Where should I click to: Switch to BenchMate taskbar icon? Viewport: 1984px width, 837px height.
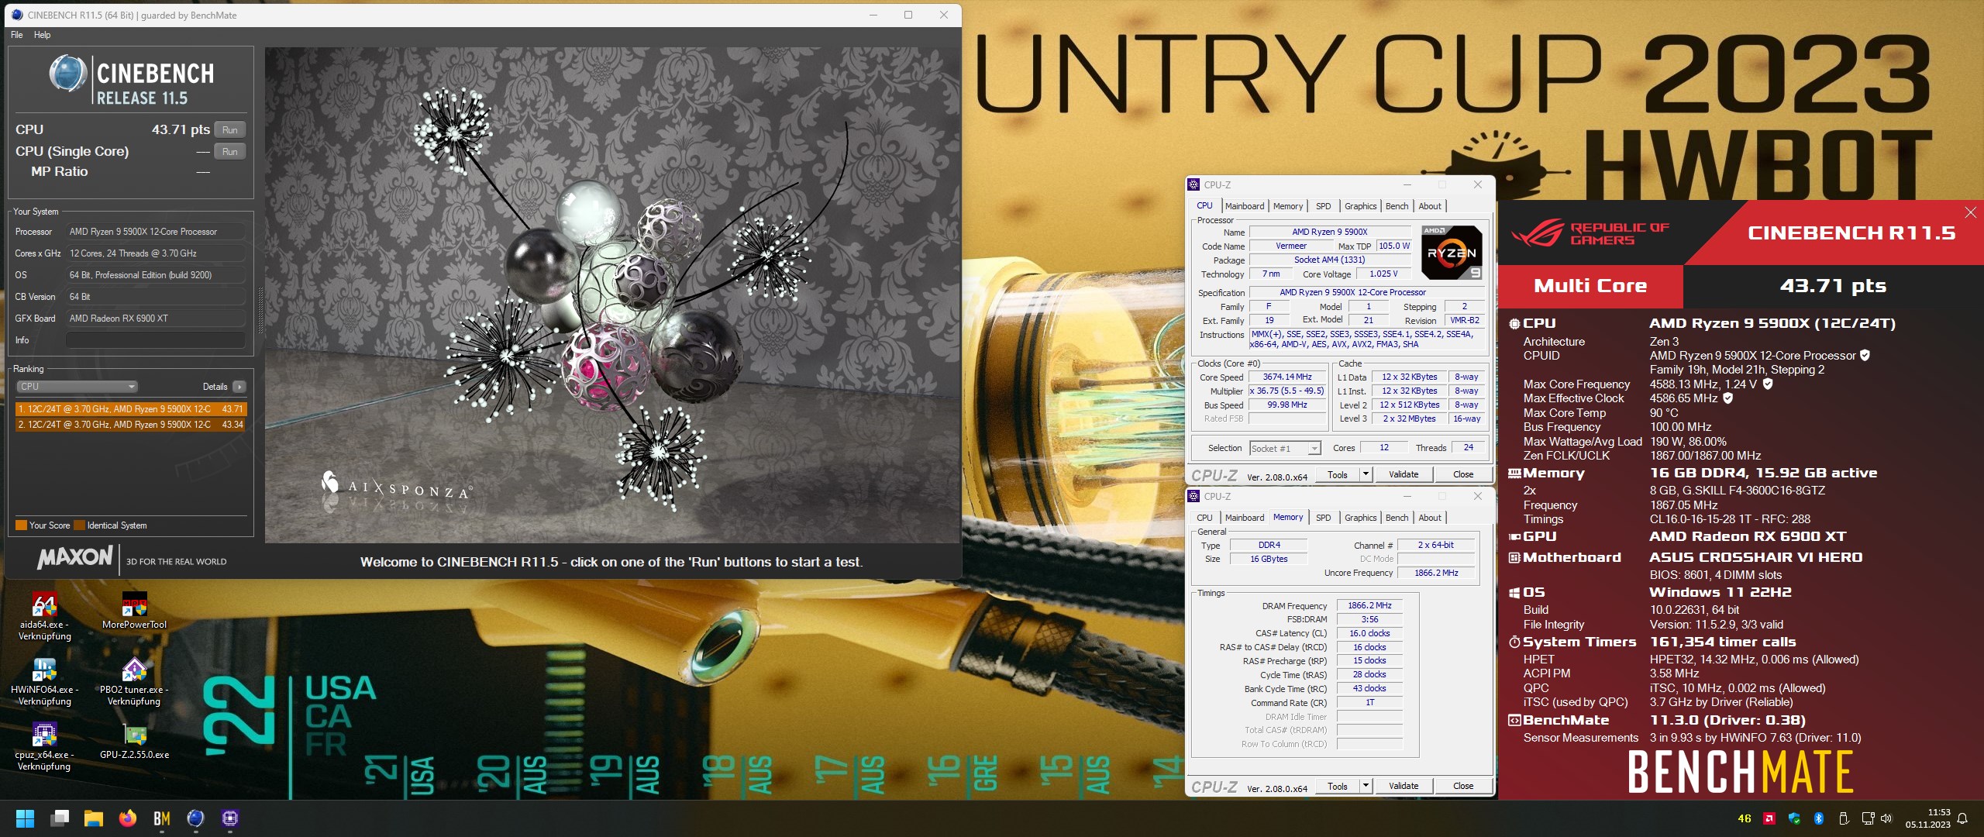[162, 818]
